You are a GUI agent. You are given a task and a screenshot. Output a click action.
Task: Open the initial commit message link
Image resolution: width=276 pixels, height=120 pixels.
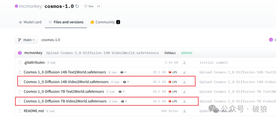(x=214, y=62)
